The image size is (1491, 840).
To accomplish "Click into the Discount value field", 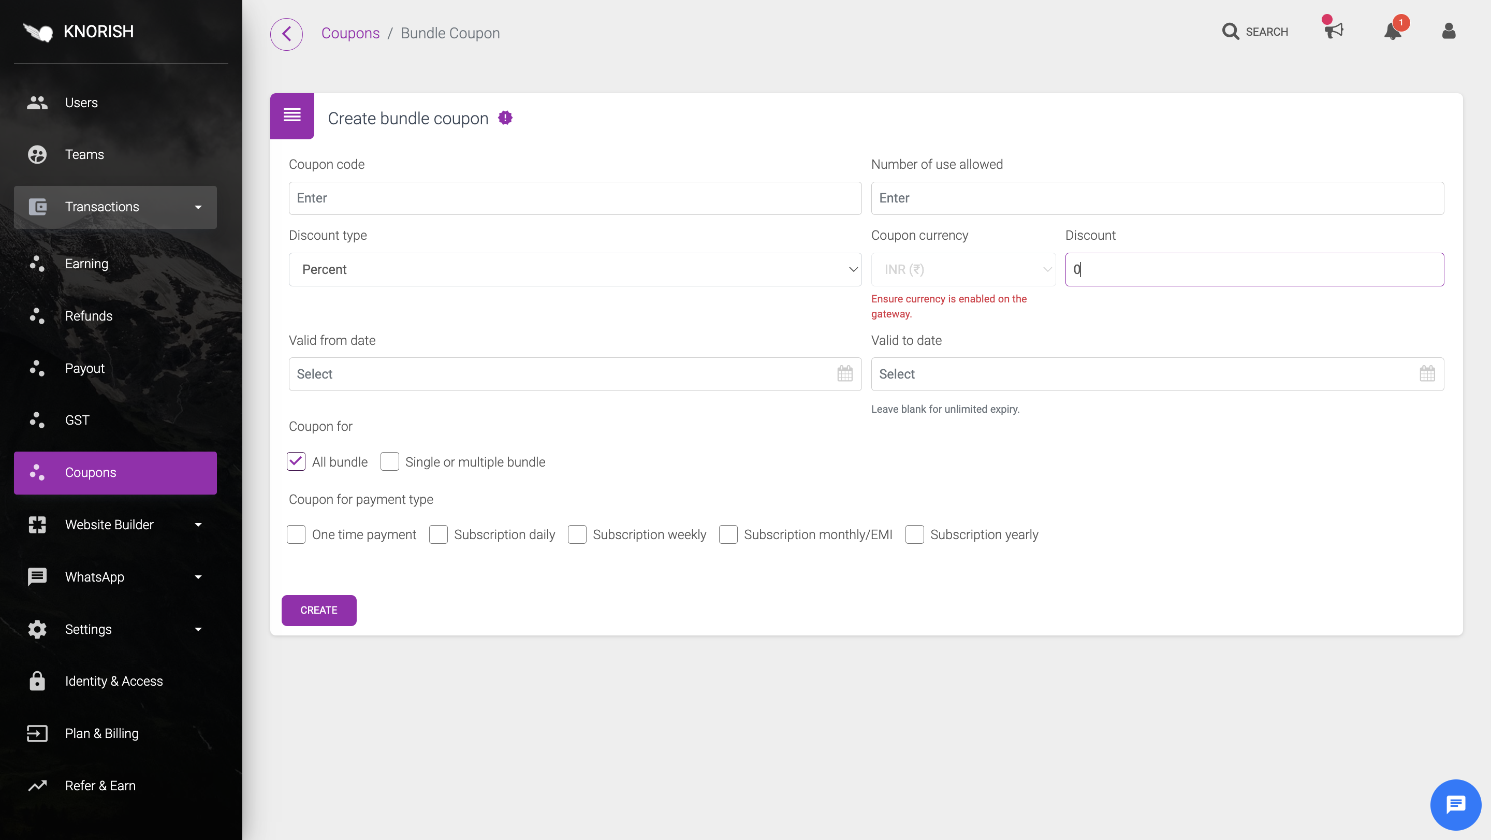I will point(1254,269).
